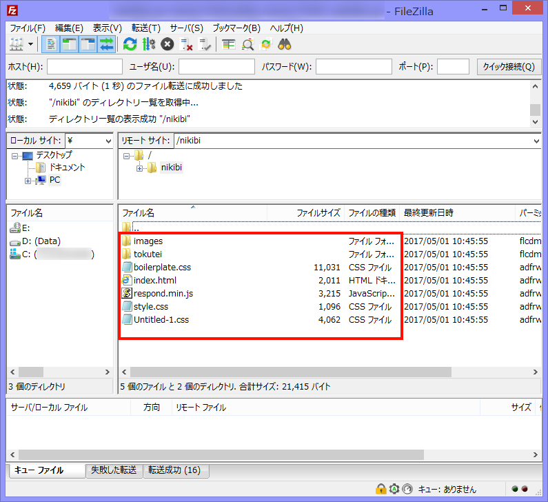Viewport: 548px width, 502px height.
Task: Click the transfer queue horizontal scrollbar
Action: [x=221, y=455]
